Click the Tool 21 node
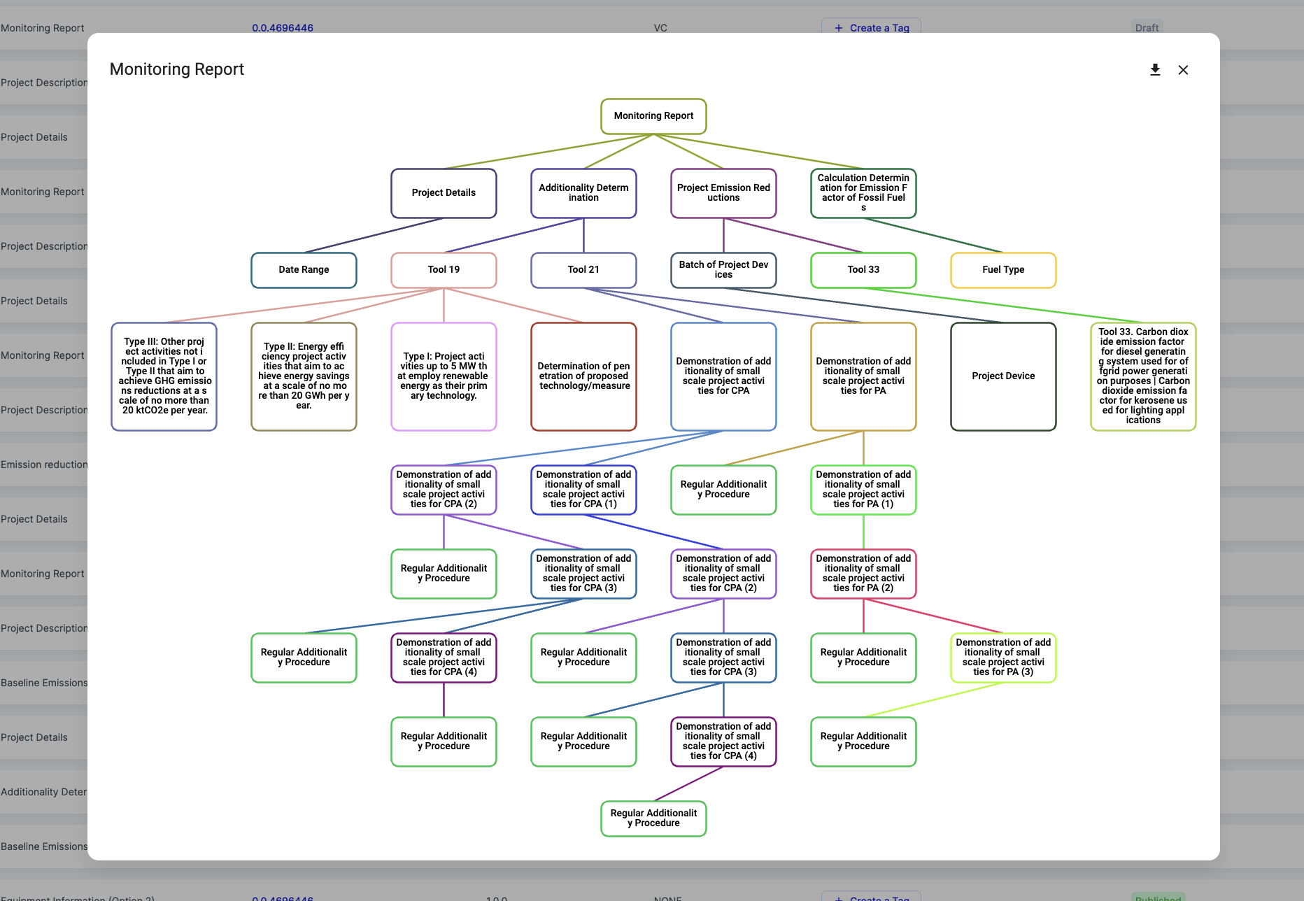This screenshot has height=901, width=1304. [x=583, y=270]
